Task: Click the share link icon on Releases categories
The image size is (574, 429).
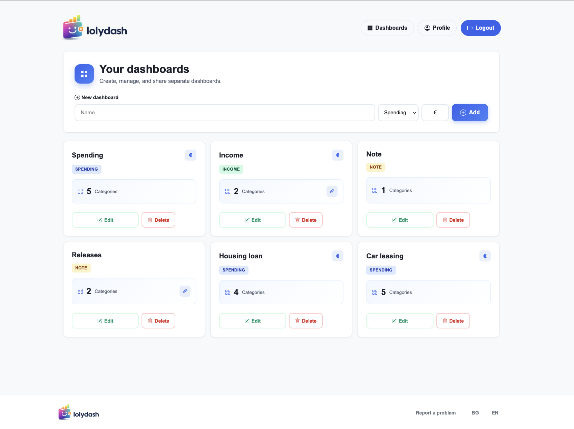Action: click(x=185, y=291)
